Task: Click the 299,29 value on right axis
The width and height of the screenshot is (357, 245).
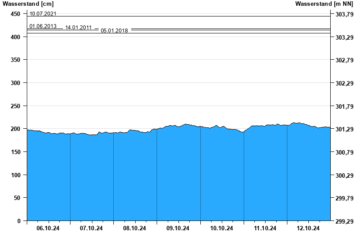Action: [x=344, y=221]
